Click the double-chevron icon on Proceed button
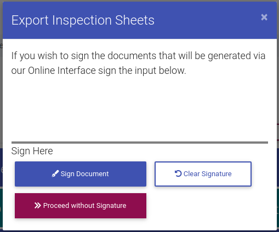The width and height of the screenshot is (279, 232). point(37,206)
